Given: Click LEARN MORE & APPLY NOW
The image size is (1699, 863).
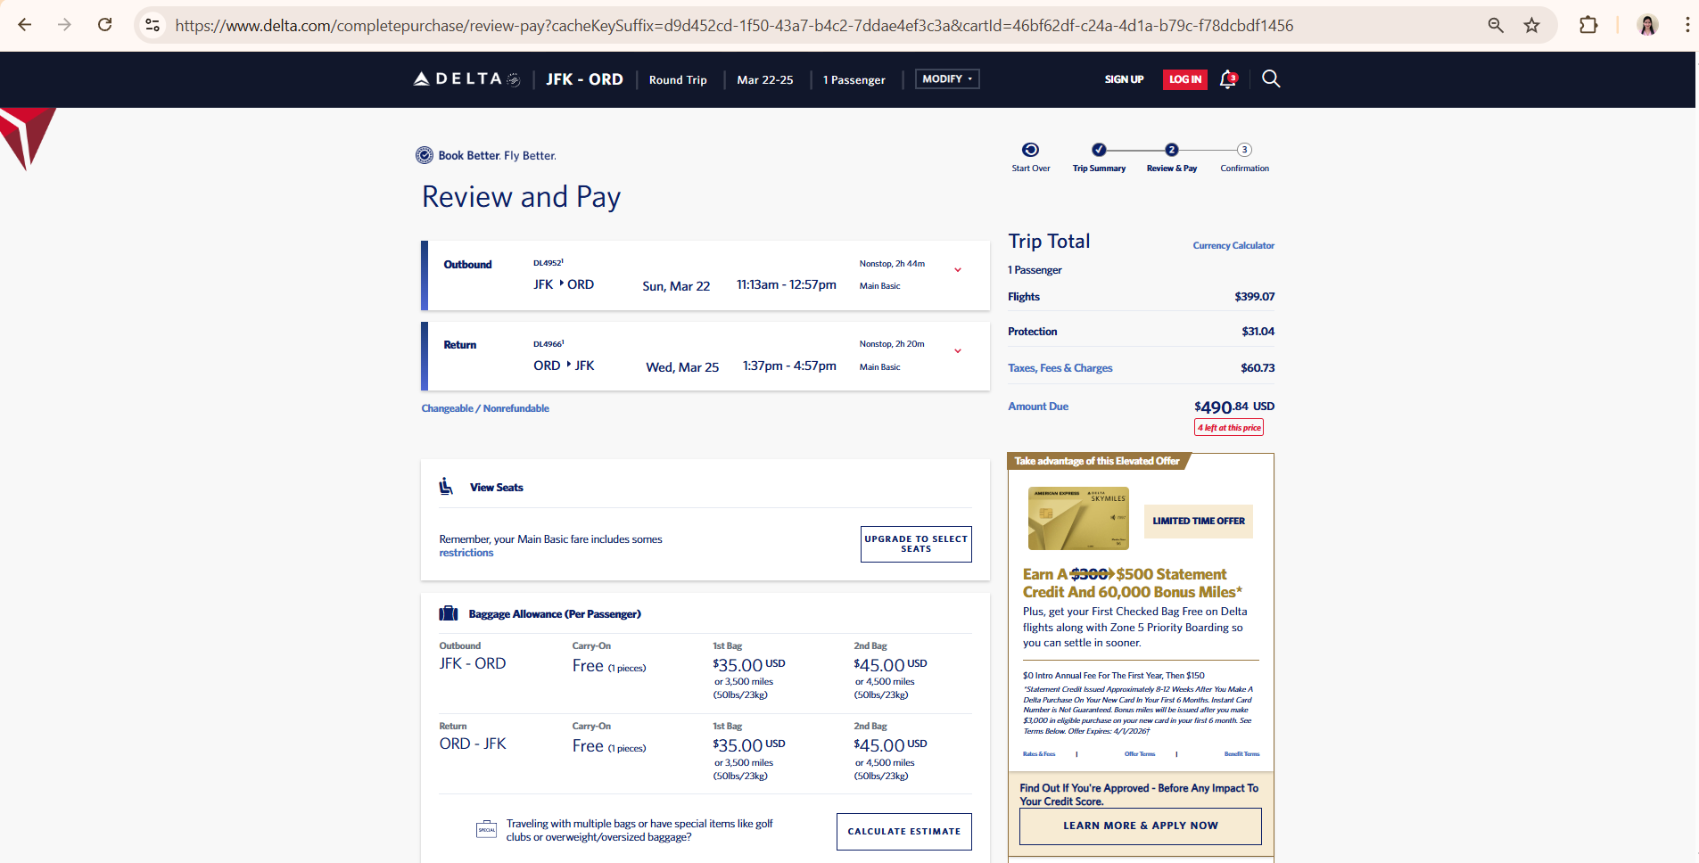Looking at the screenshot, I should click(x=1141, y=826).
